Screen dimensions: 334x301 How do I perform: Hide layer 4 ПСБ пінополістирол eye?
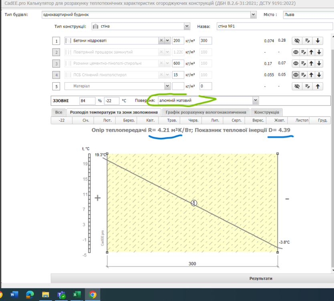(296, 75)
